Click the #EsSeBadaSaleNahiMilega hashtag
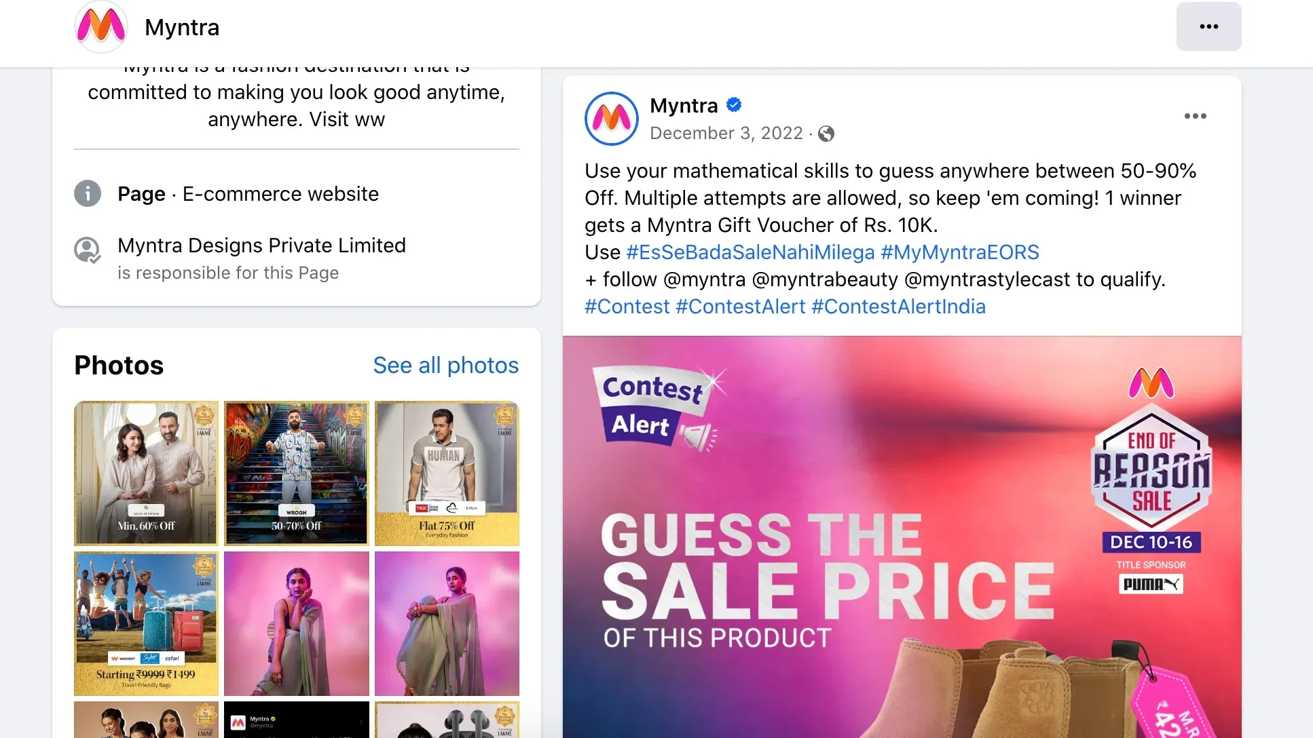 point(750,252)
